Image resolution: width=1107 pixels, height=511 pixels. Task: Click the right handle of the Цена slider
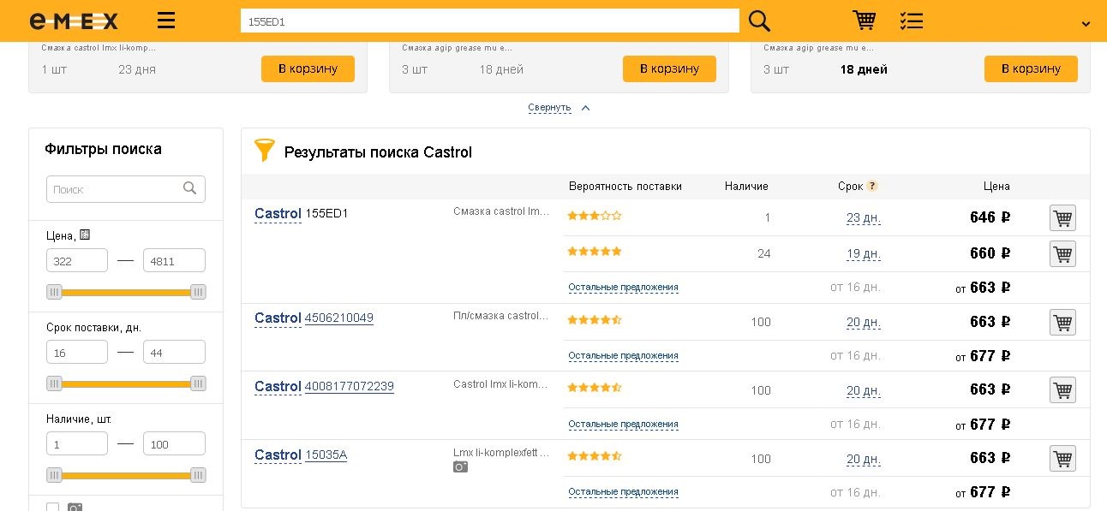coord(198,292)
